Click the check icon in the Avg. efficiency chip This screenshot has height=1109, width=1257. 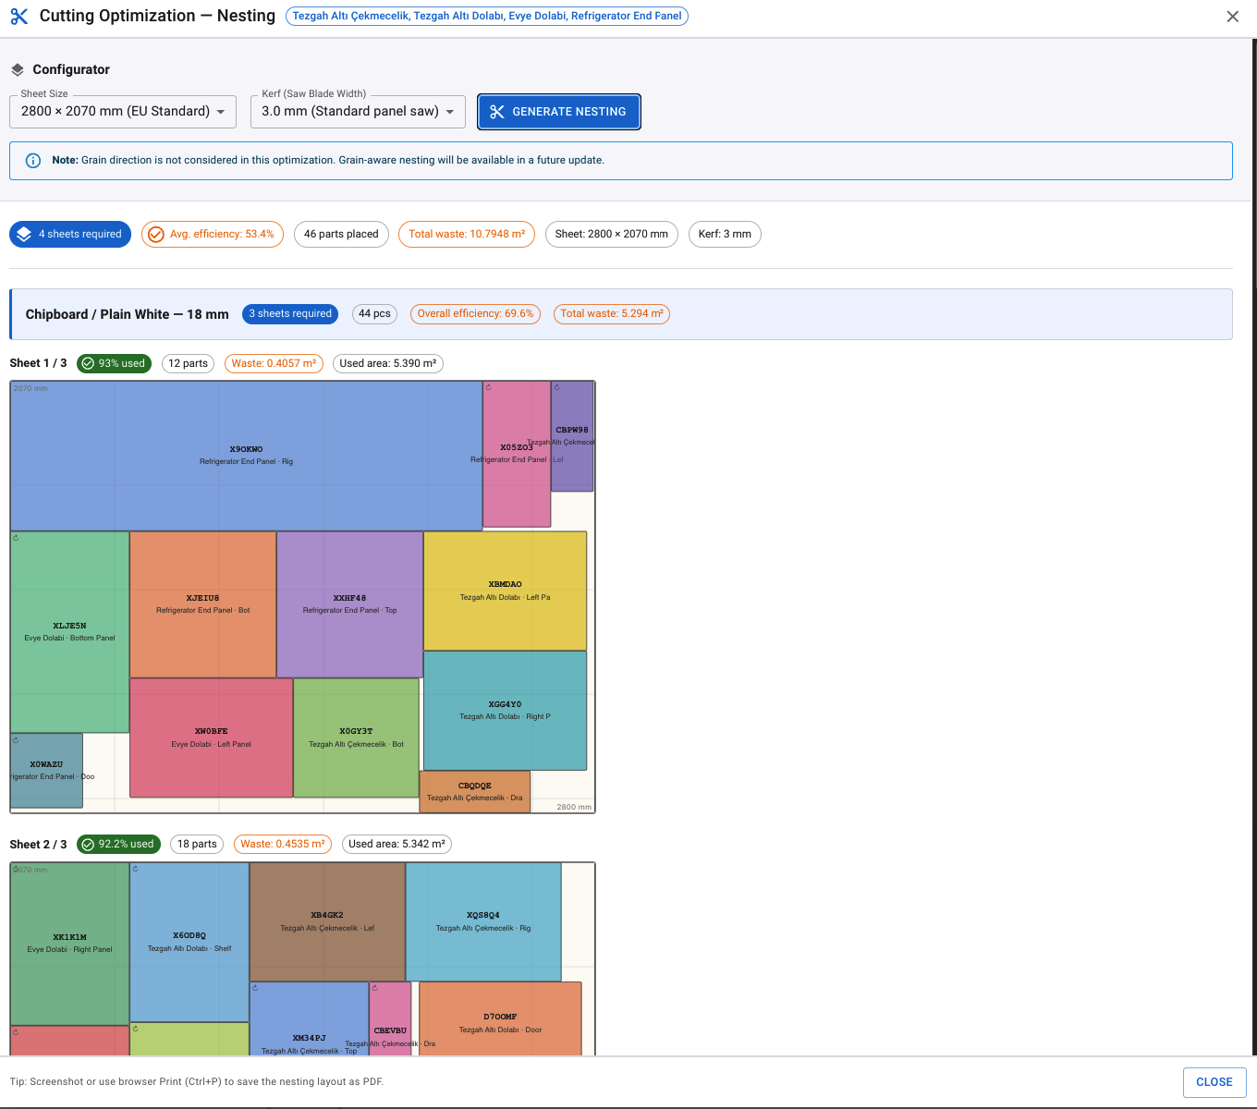tap(156, 235)
